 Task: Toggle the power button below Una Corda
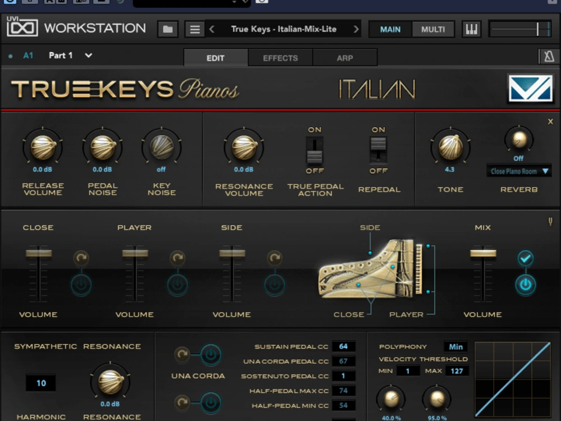pos(211,403)
